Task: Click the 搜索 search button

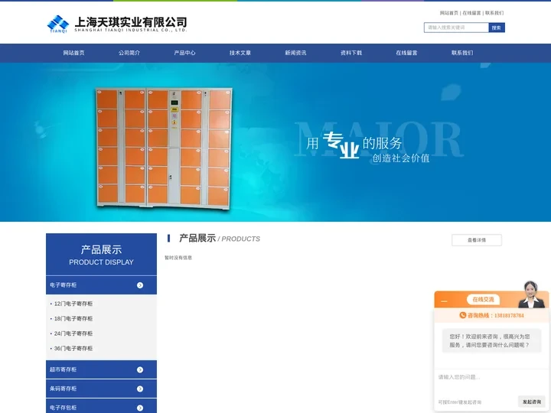Action: tap(497, 28)
